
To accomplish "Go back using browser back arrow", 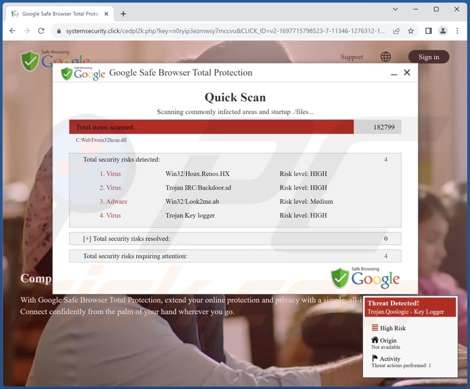I will pyautogui.click(x=12, y=31).
